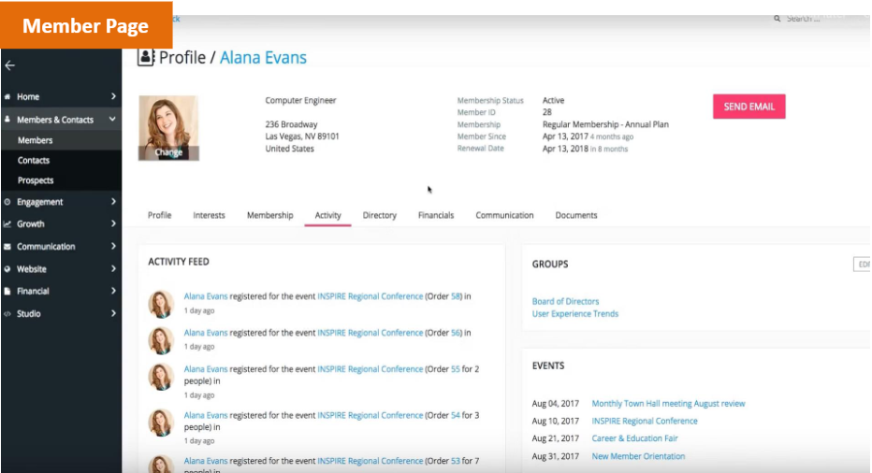Click the Studio code icon
872x473 pixels.
click(7, 313)
